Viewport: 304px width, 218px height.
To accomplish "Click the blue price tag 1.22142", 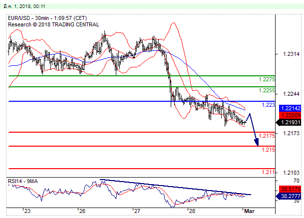I will point(290,108).
